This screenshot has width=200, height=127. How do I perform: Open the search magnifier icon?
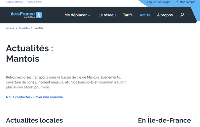pos(182,15)
